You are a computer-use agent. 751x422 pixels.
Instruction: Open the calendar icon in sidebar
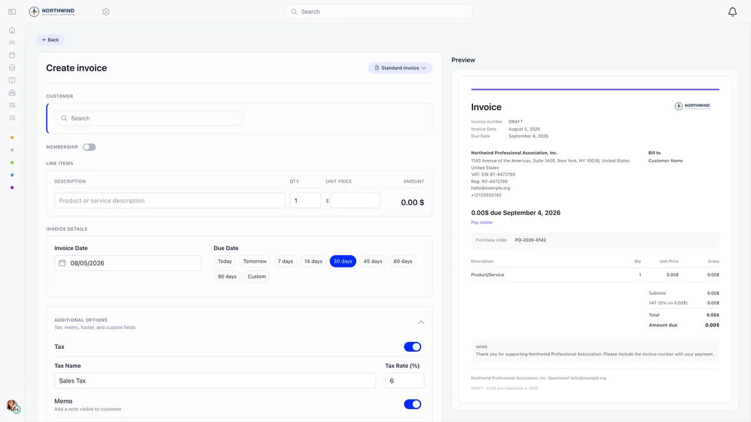tap(12, 55)
